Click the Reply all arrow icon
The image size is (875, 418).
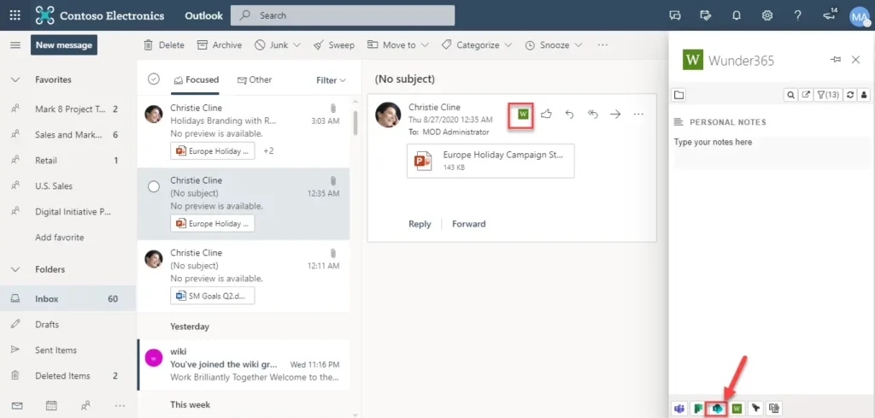592,115
